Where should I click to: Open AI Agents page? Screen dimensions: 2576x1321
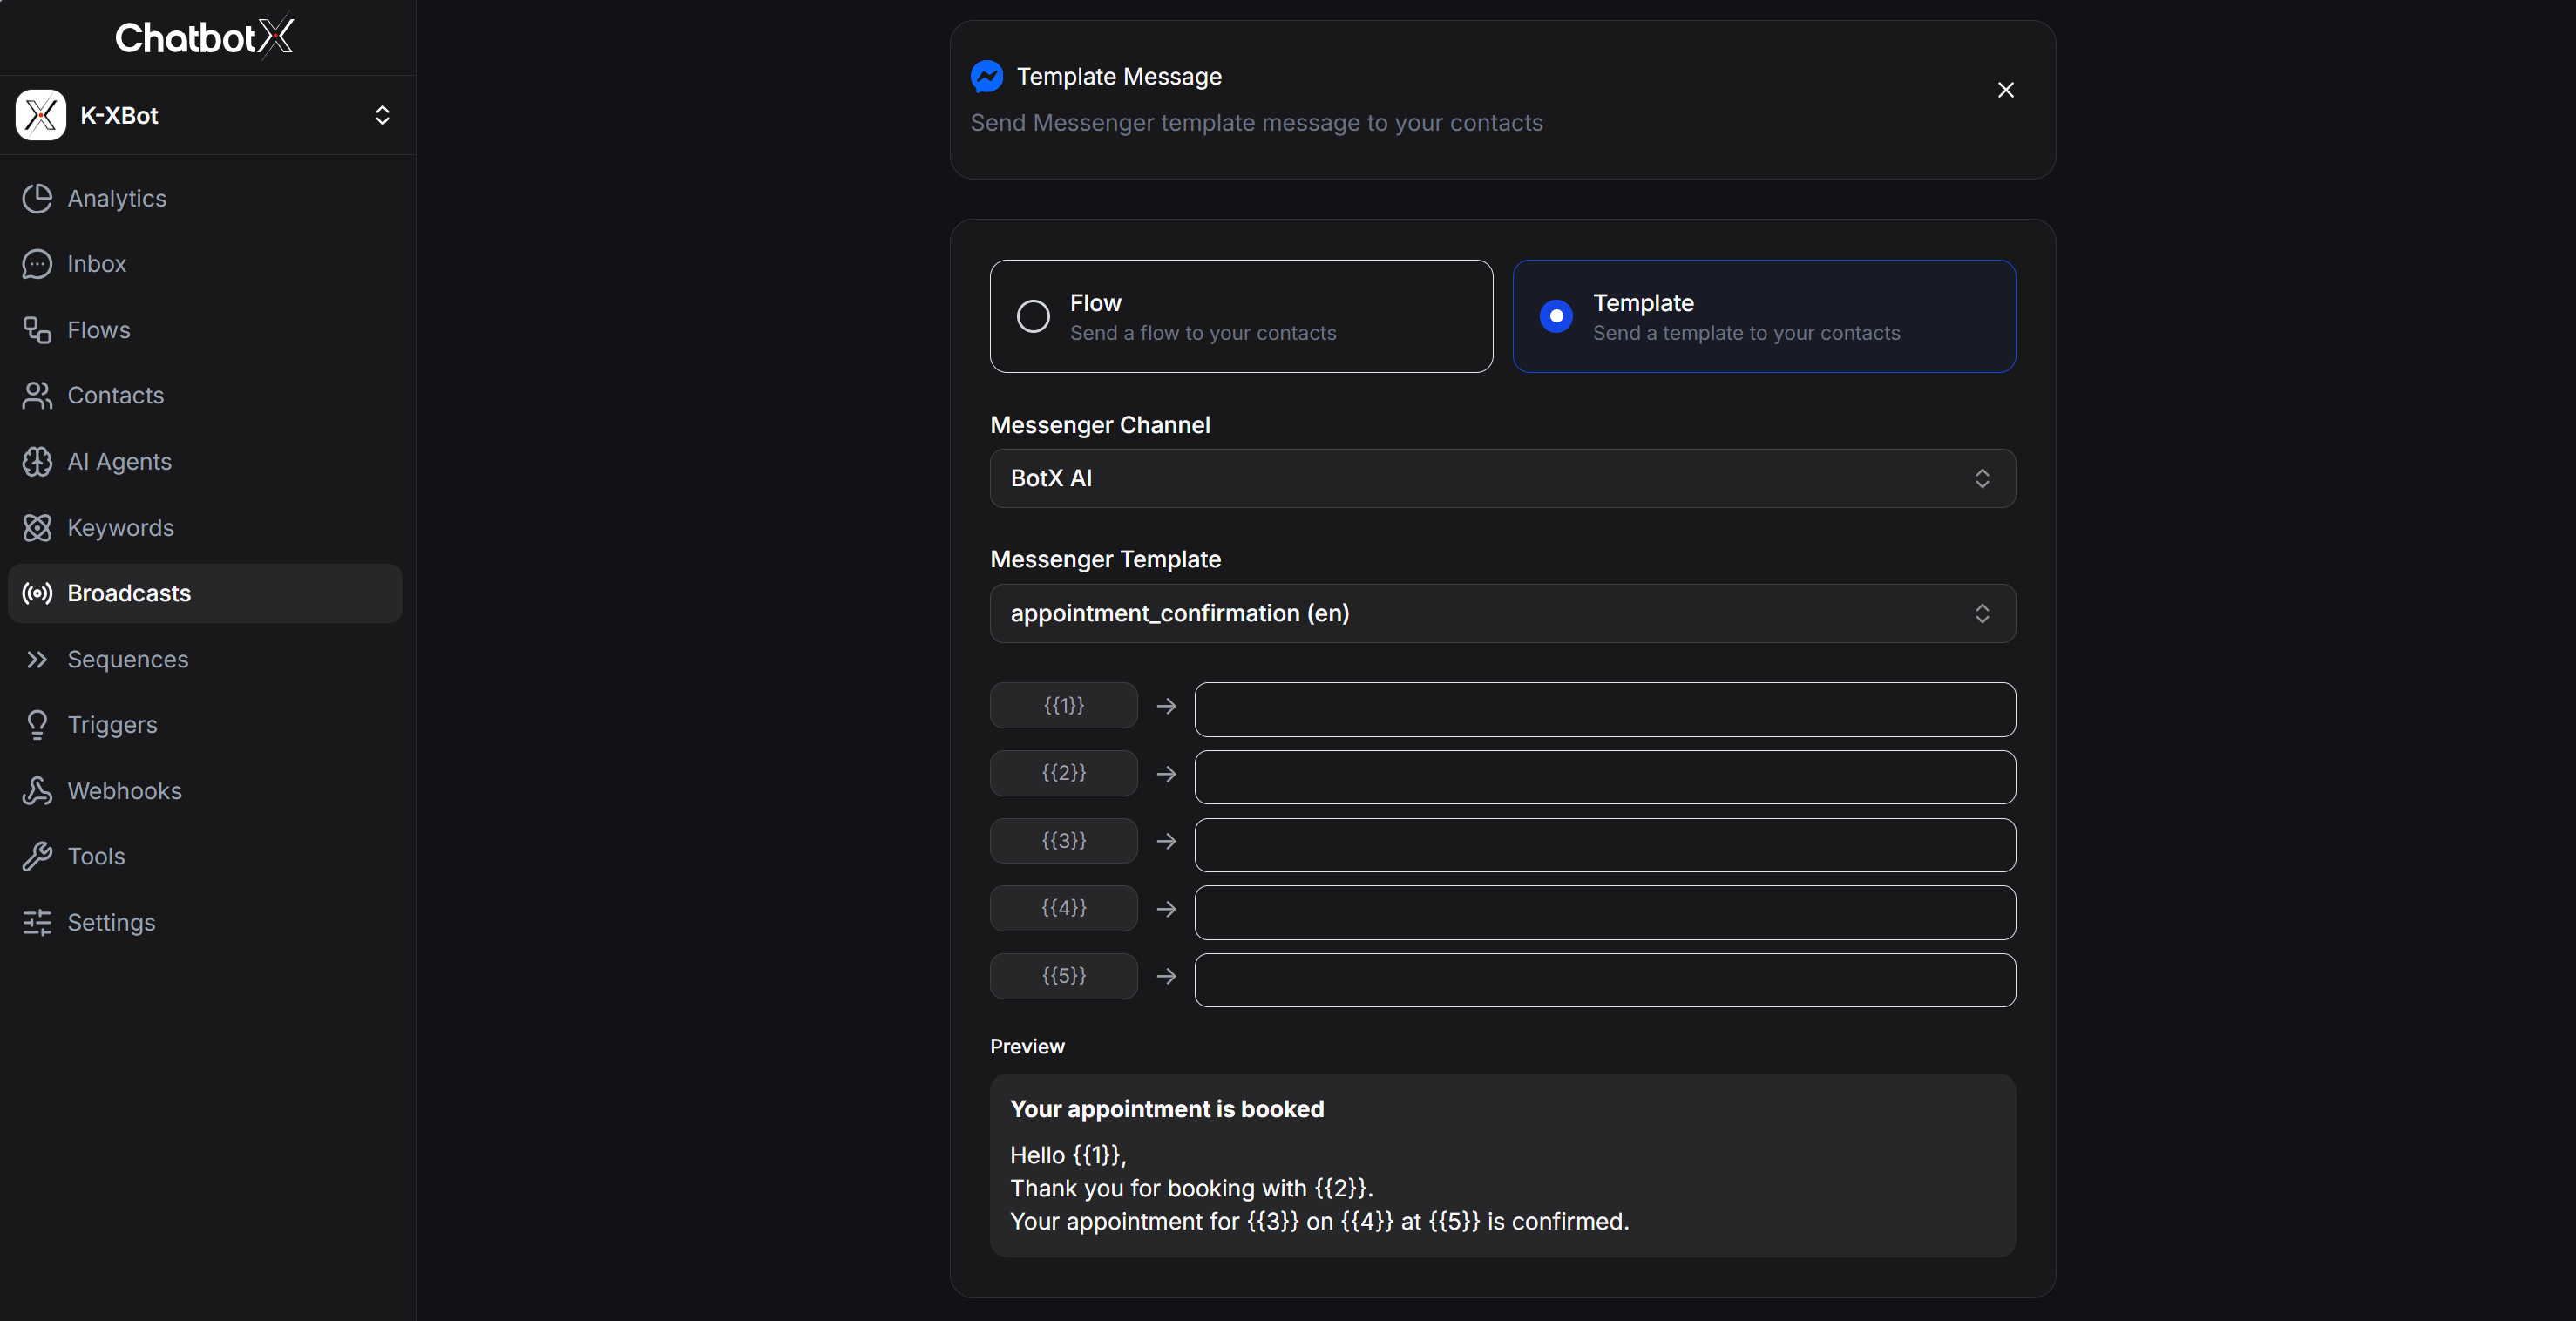tap(205, 461)
